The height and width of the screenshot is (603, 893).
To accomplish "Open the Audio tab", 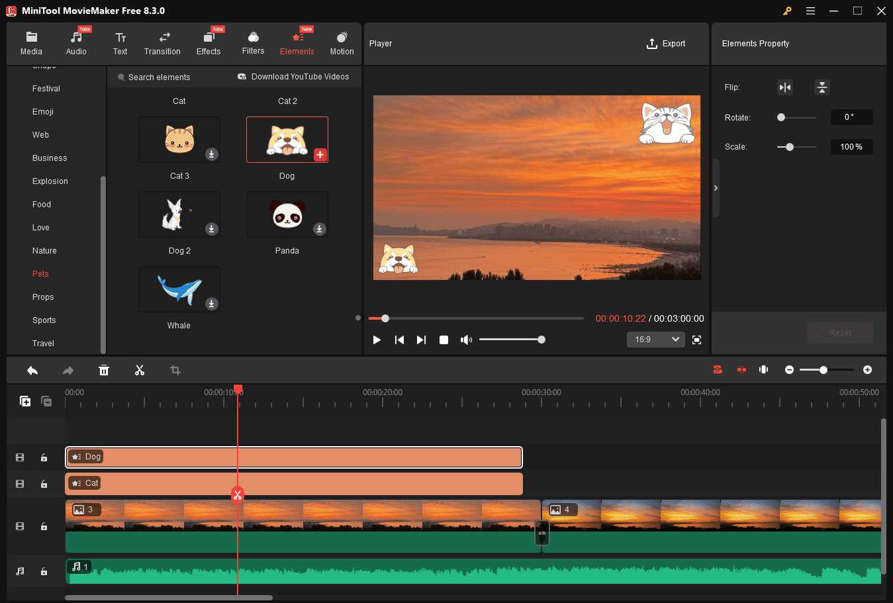I will pyautogui.click(x=76, y=44).
